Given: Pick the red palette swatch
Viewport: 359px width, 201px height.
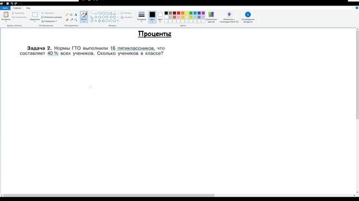Looking at the screenshot, I should pyautogui.click(x=178, y=13).
